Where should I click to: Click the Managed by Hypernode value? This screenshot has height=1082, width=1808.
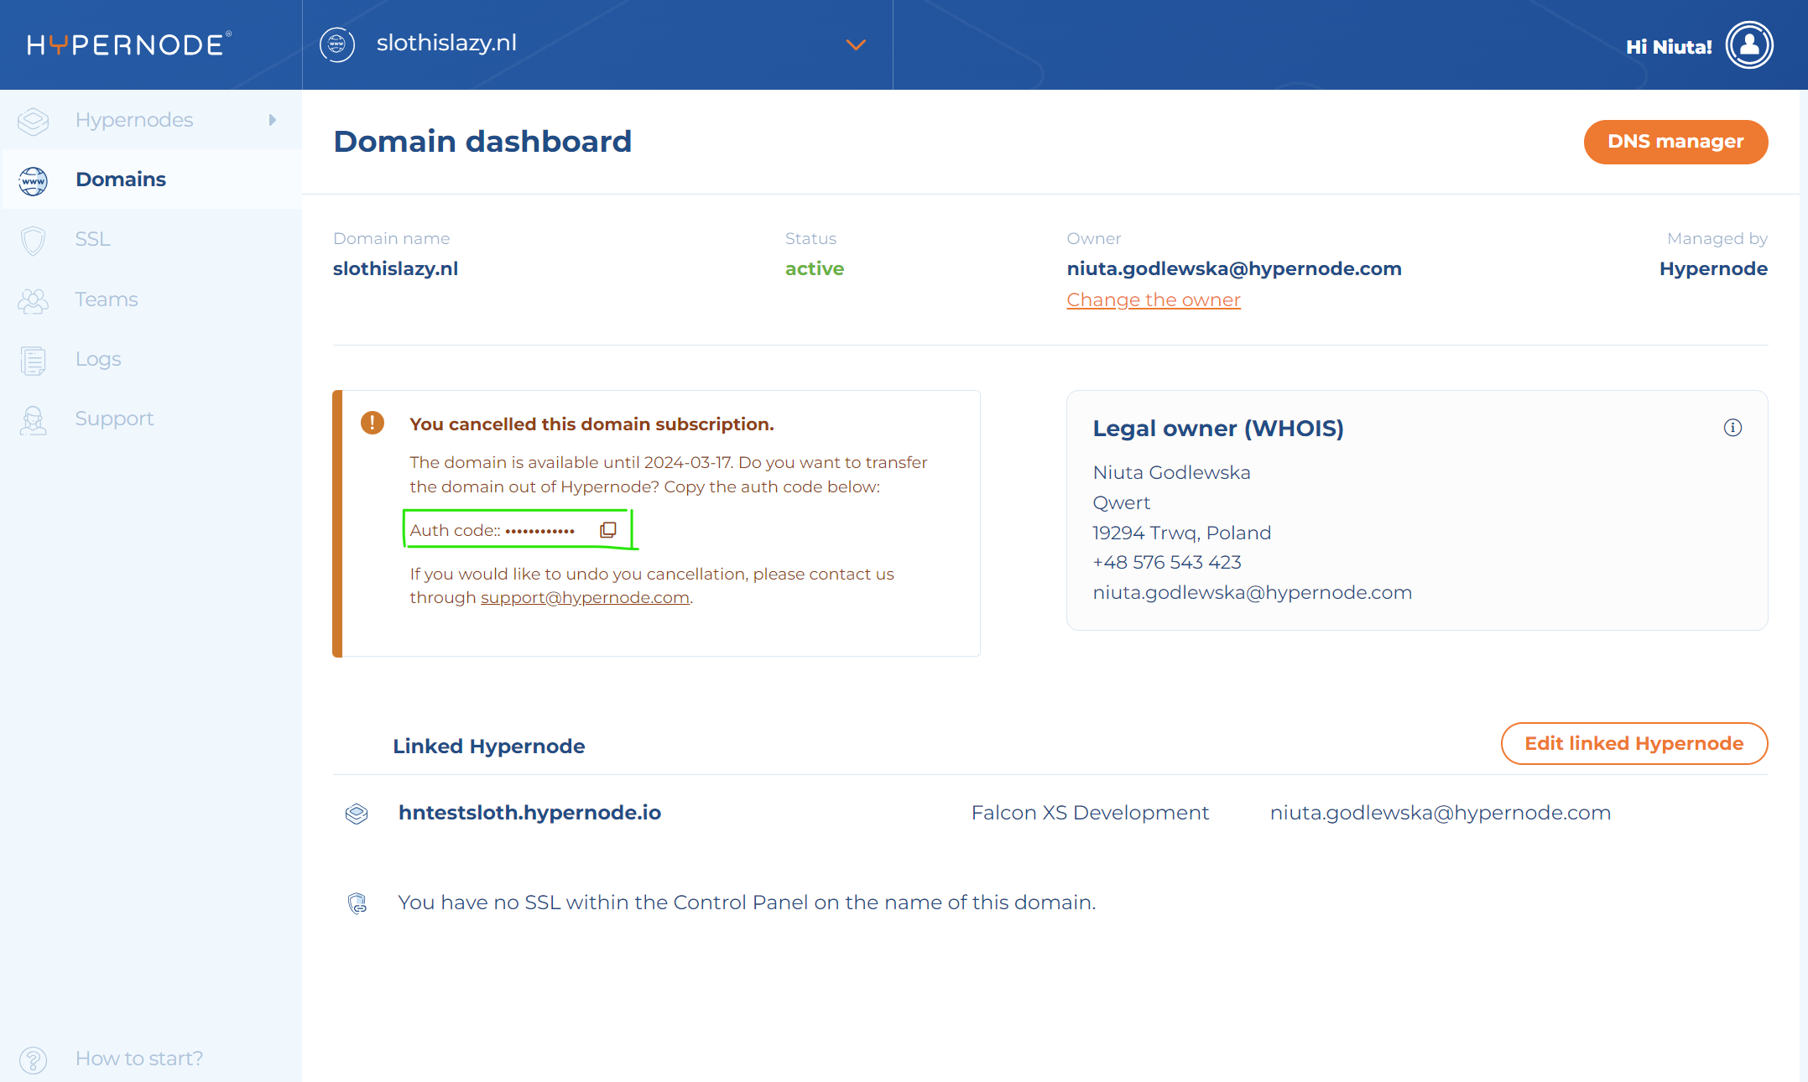(x=1713, y=268)
